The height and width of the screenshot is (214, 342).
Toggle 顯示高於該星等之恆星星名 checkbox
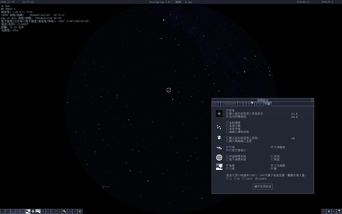click(227, 113)
